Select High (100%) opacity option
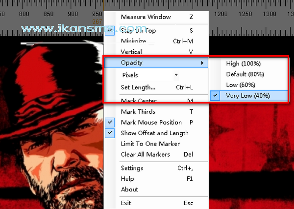 click(243, 63)
